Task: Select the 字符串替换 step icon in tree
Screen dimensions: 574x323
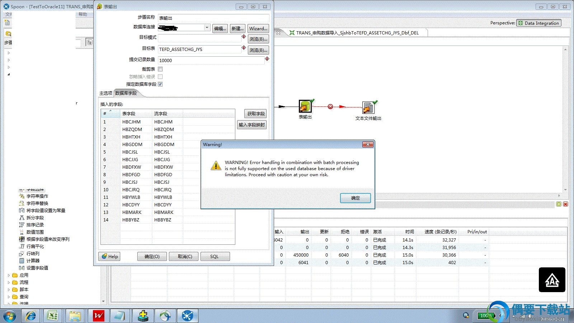Action: click(22, 203)
